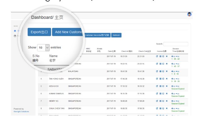Click the MALAYSIAN nationality cell
Viewport: 198px width, 130px height.
73,71
